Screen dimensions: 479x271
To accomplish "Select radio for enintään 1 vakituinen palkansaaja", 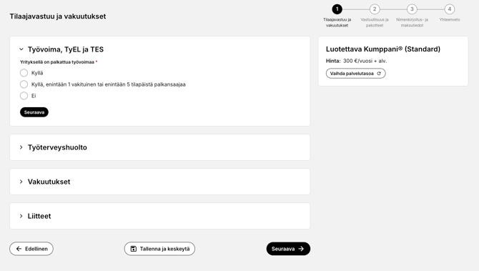I will (x=24, y=84).
